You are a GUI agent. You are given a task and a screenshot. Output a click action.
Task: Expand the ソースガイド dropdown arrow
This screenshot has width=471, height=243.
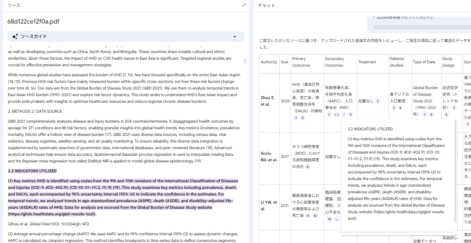coord(235,36)
